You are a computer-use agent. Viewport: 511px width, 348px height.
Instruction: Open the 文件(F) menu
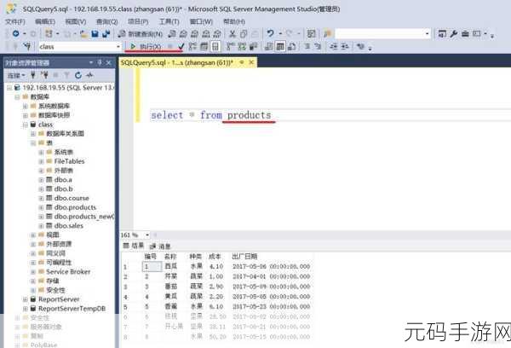(x=15, y=21)
